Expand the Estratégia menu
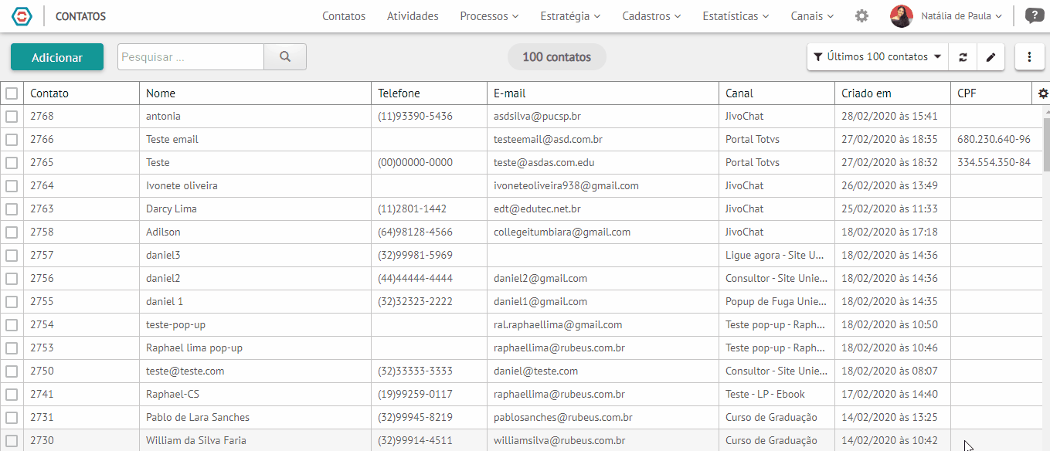The image size is (1050, 451). pos(571,16)
